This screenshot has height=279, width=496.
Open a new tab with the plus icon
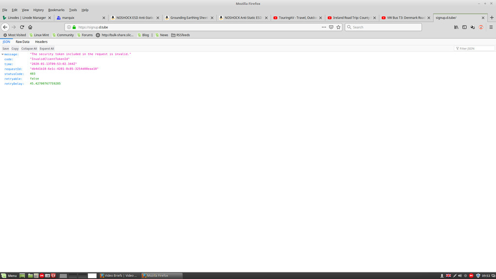(491, 17)
